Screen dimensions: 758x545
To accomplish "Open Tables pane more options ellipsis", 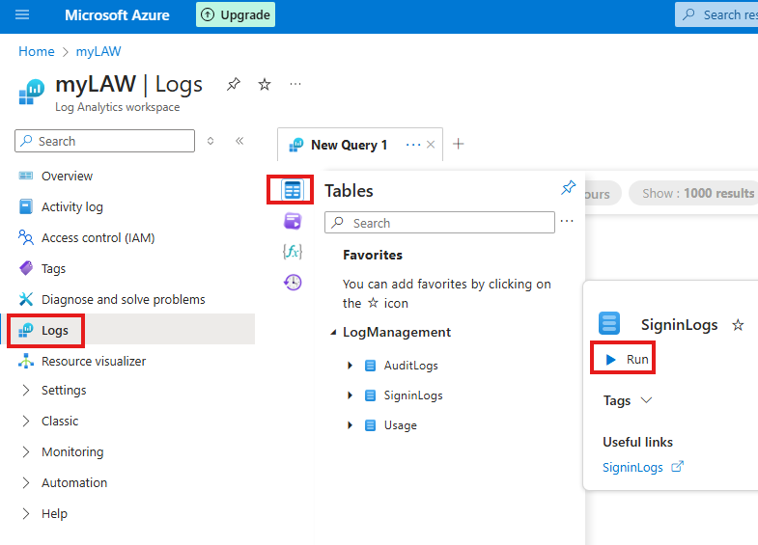I will (567, 221).
